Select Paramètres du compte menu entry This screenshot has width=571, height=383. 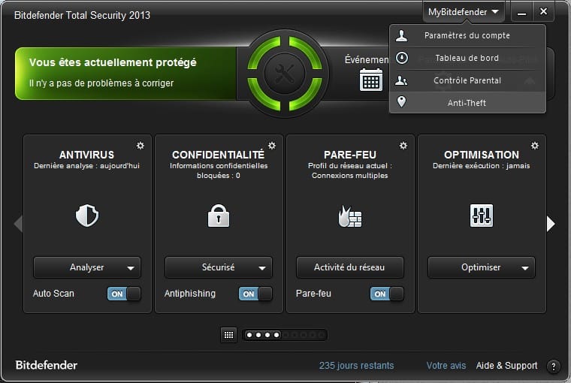[467, 36]
